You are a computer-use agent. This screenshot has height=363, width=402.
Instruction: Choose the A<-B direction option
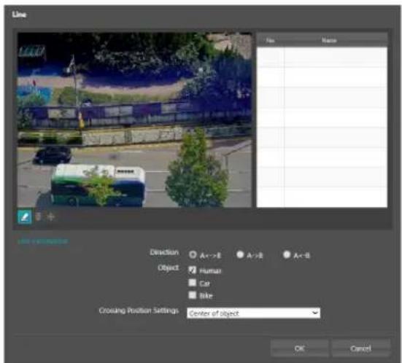point(287,254)
